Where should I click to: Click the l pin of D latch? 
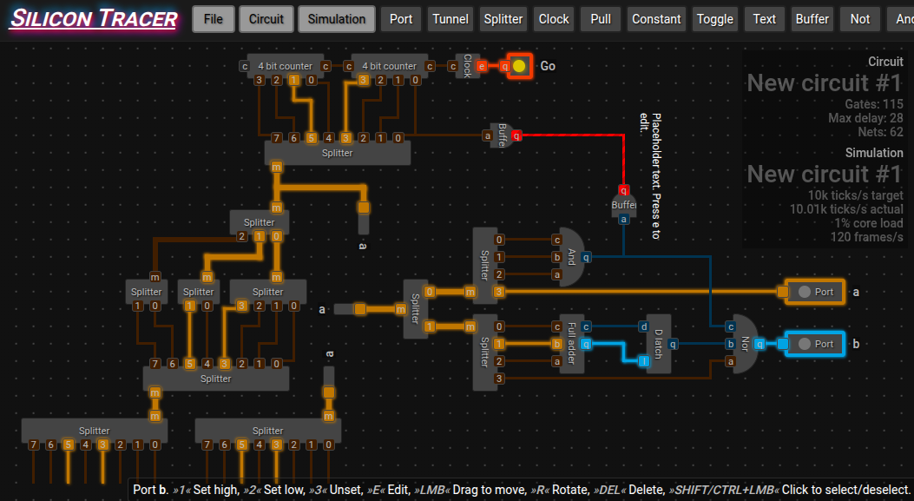coord(643,361)
